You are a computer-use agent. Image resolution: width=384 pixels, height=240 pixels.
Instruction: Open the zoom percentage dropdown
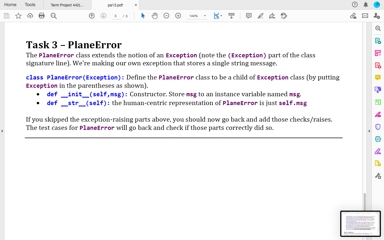[x=204, y=16]
